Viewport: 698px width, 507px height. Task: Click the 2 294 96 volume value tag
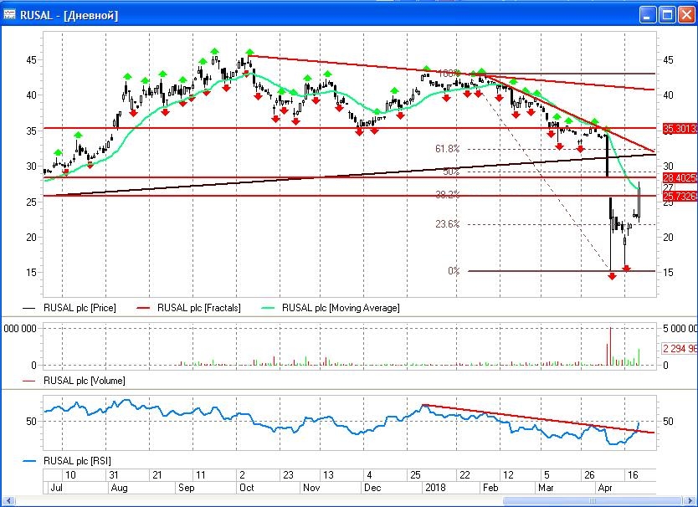(x=680, y=349)
